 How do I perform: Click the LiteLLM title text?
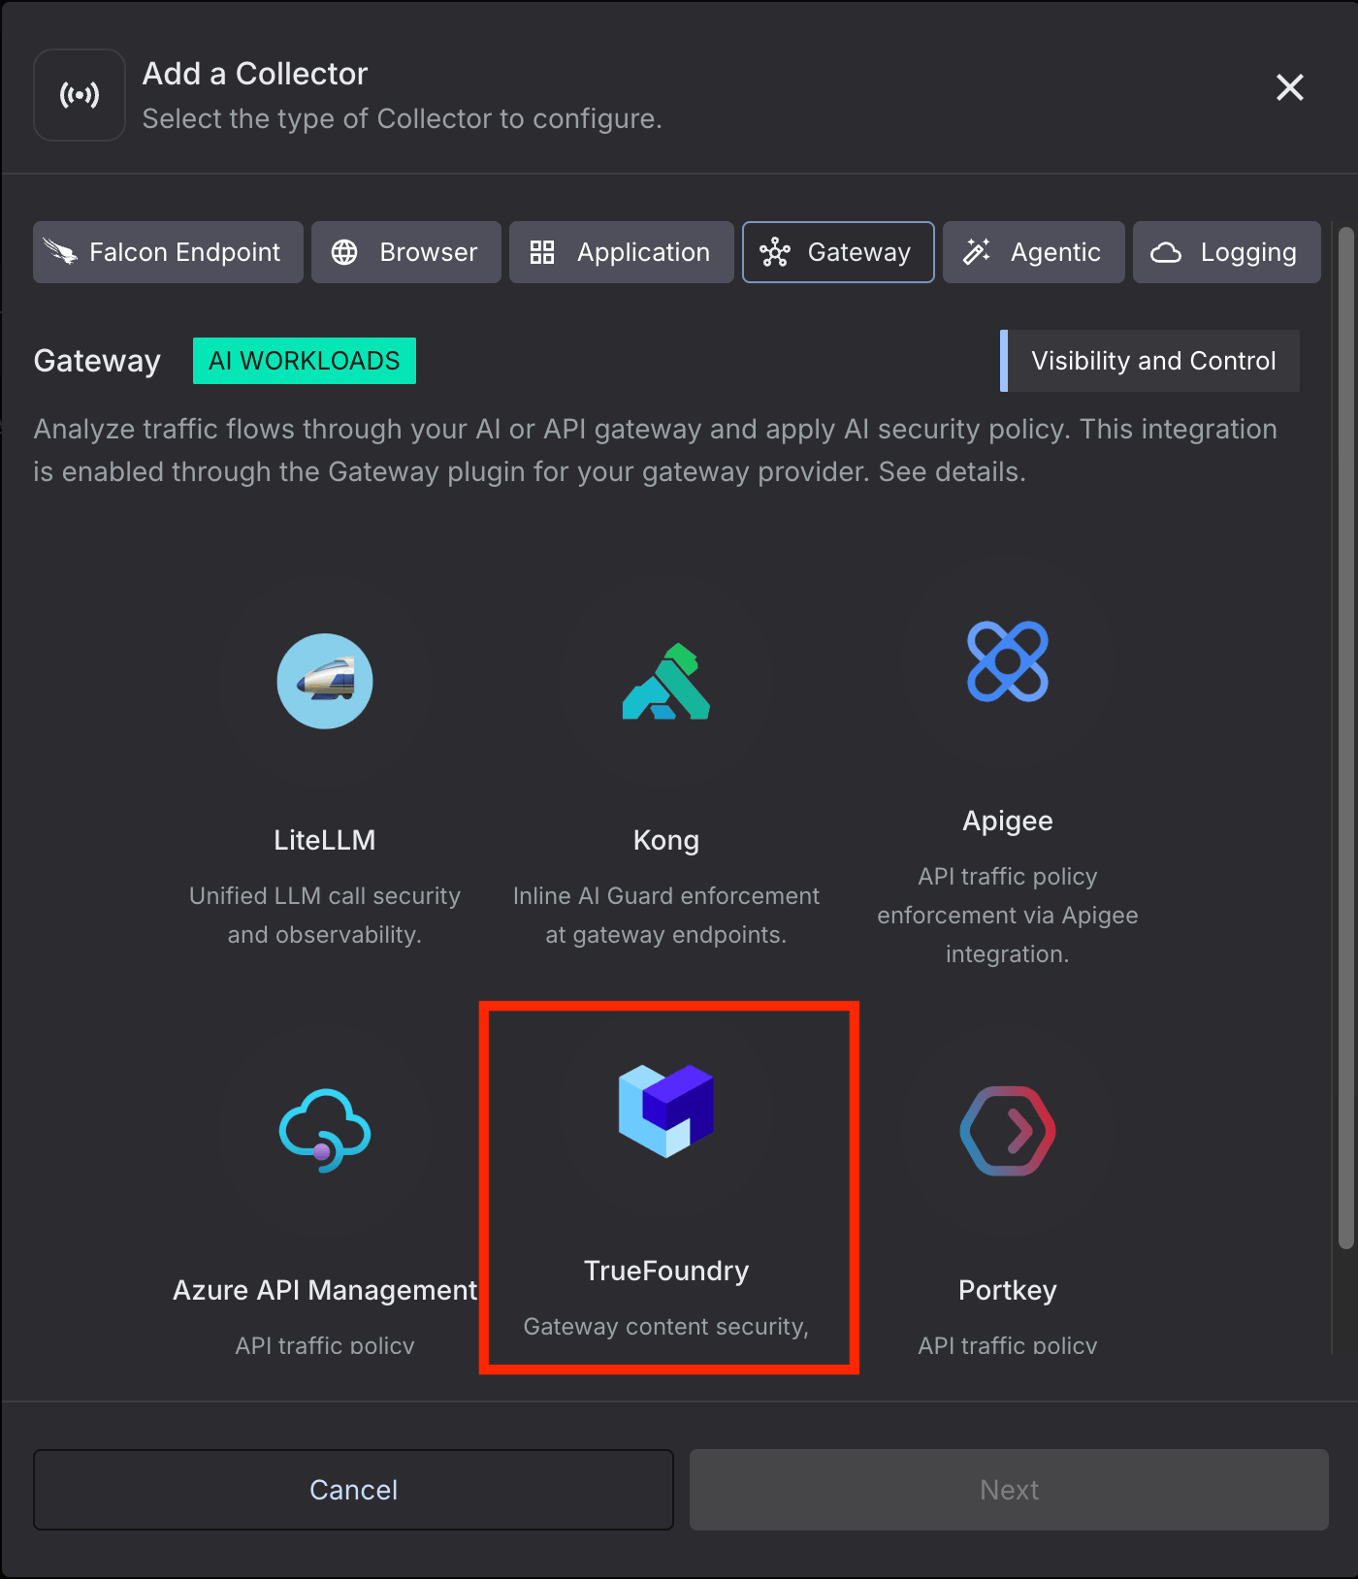325,840
